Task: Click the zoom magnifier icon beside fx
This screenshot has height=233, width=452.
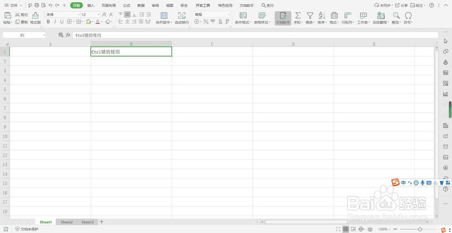Action: [x=61, y=35]
